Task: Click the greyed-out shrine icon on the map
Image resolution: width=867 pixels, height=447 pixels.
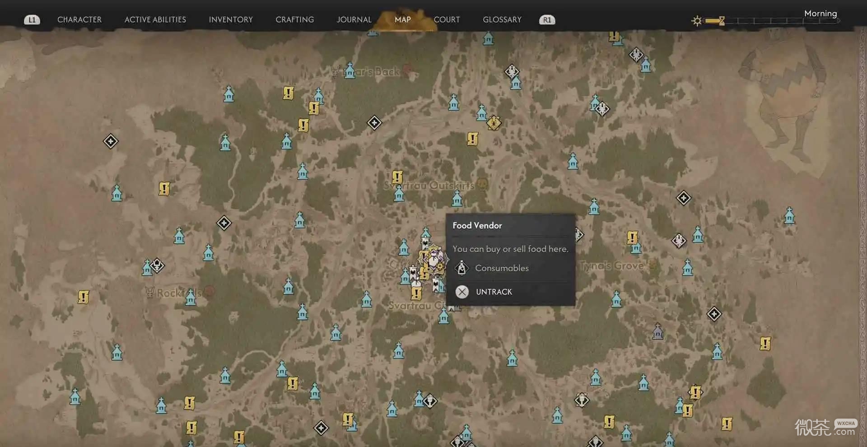Action: [x=657, y=332]
